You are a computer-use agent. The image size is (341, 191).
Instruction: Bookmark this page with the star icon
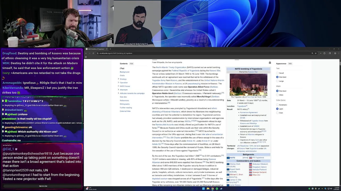316,53
